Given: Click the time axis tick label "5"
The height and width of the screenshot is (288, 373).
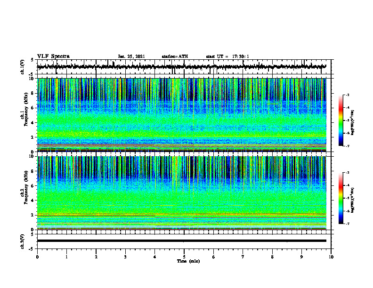Looking at the screenshot, I should 184,257.
